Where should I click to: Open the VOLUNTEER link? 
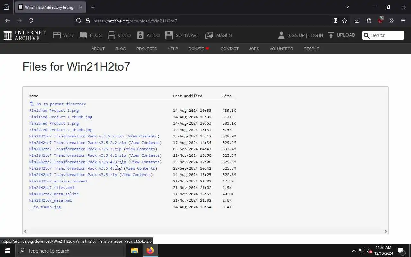pos(281,49)
